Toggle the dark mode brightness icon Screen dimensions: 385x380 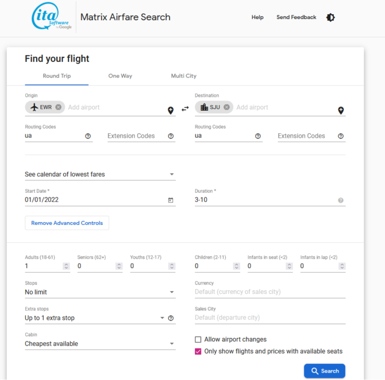[x=330, y=17]
